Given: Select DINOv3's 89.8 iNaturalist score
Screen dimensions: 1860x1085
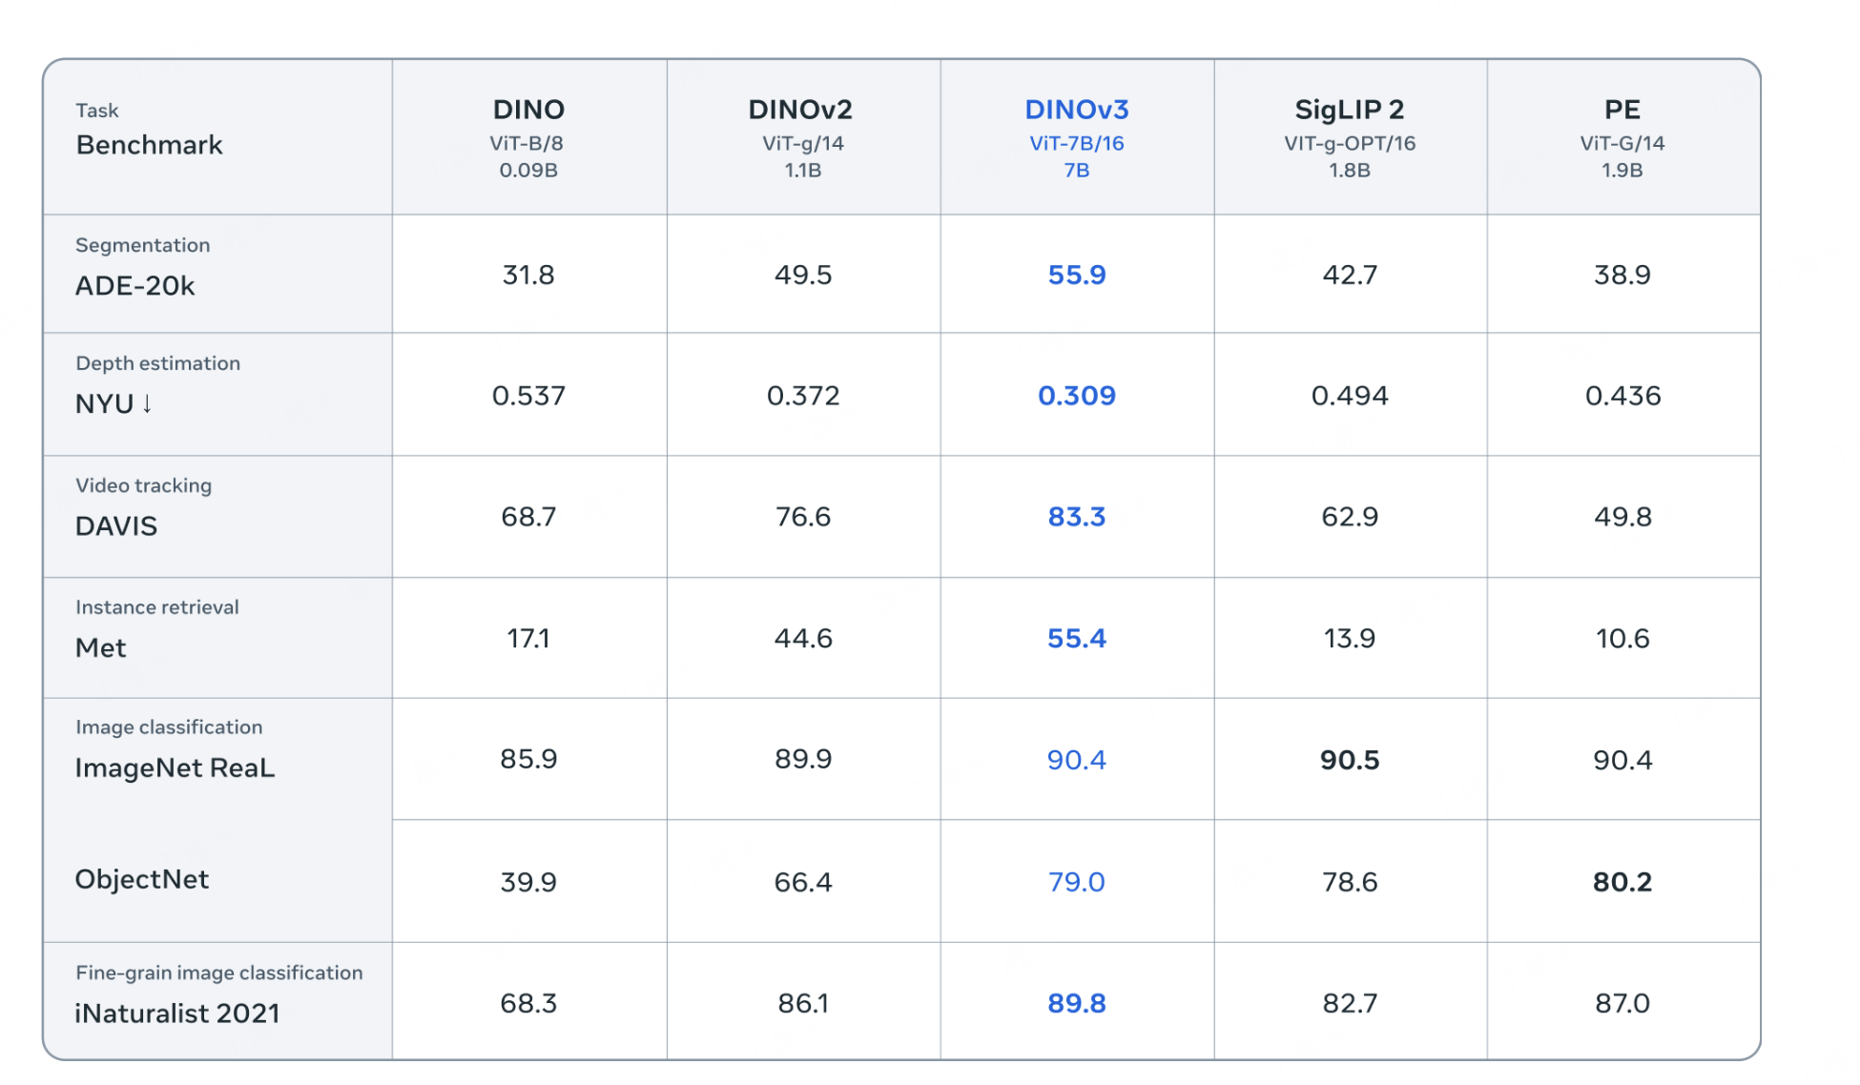Looking at the screenshot, I should tap(1076, 1003).
